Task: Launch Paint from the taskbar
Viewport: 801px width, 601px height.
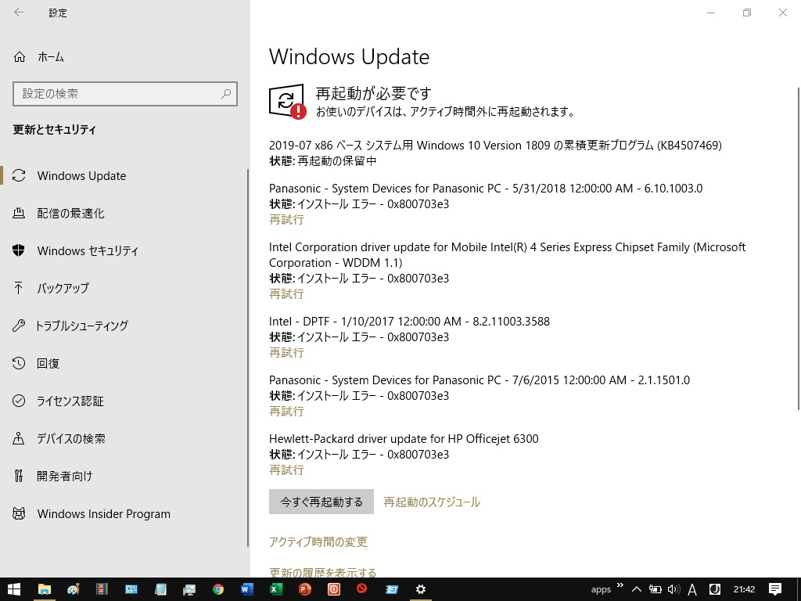Action: point(73,589)
